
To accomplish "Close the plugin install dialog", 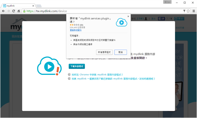I will [128, 16].
